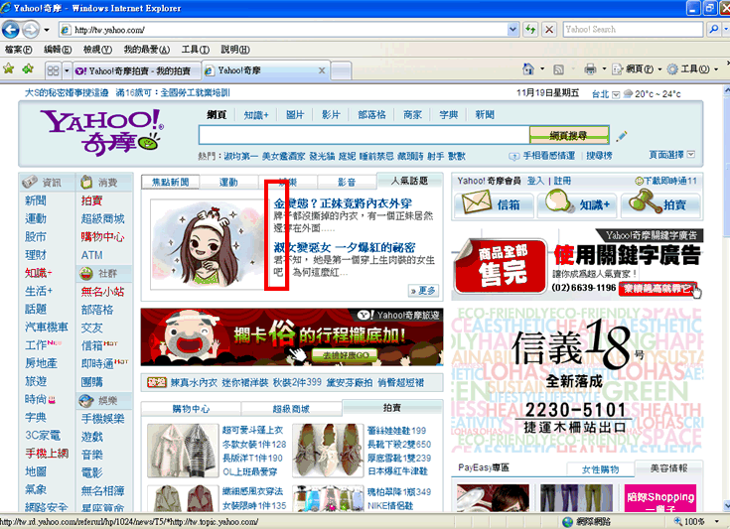
Task: Click the Yahoo Kimo logo
Action: 102,131
